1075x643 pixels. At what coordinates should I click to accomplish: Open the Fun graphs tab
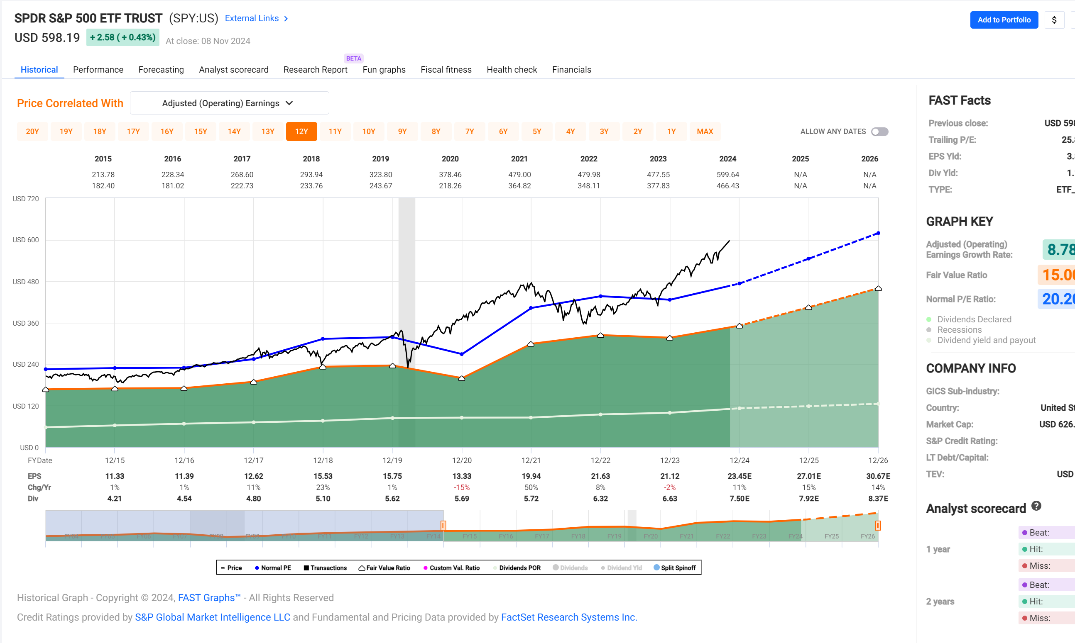(384, 70)
